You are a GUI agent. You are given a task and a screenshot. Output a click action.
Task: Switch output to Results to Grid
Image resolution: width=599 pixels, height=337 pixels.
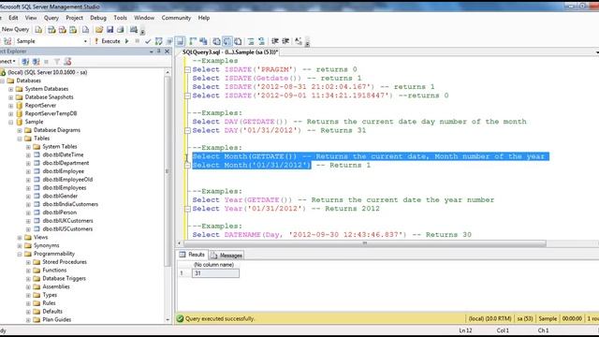tap(227, 41)
